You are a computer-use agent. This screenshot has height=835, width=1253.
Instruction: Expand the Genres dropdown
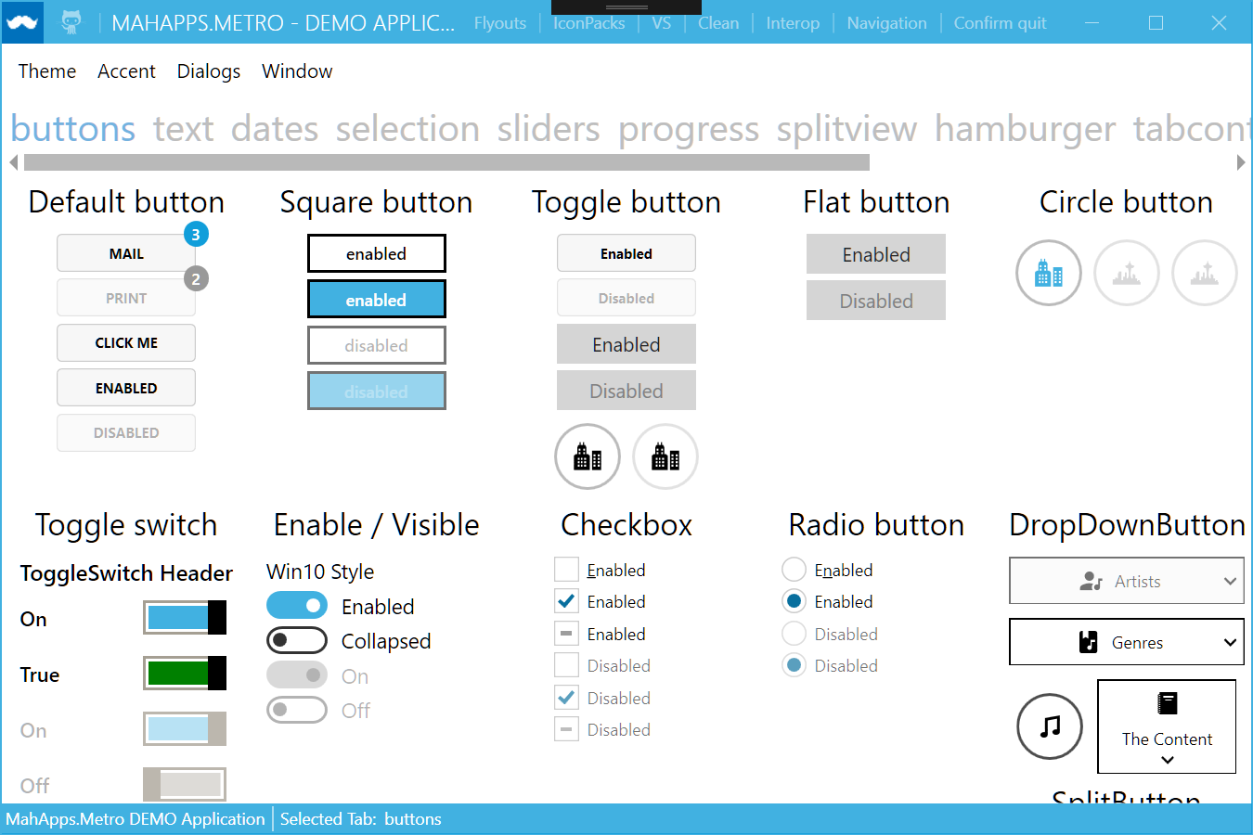1126,641
